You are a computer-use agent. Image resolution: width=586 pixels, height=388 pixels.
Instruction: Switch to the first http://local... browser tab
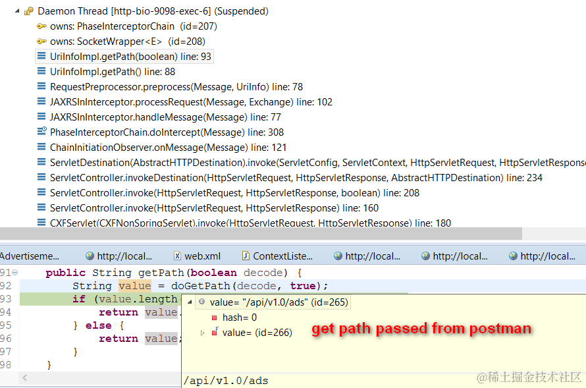[x=119, y=256]
